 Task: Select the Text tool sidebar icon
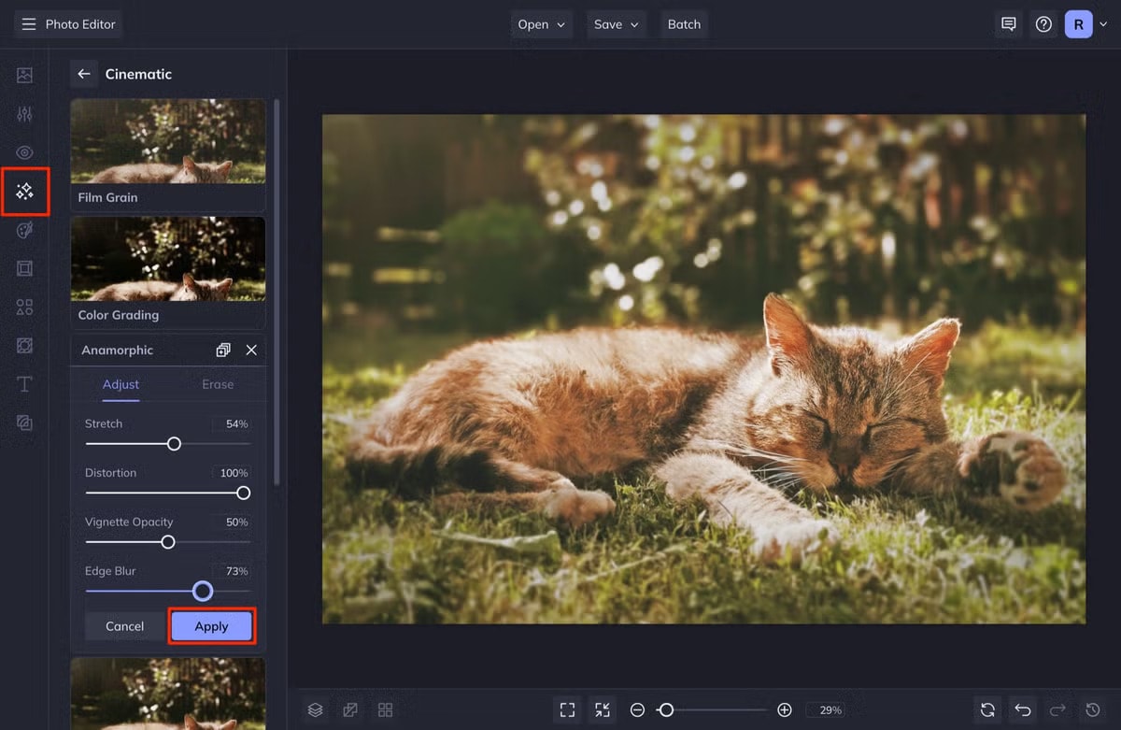24,384
